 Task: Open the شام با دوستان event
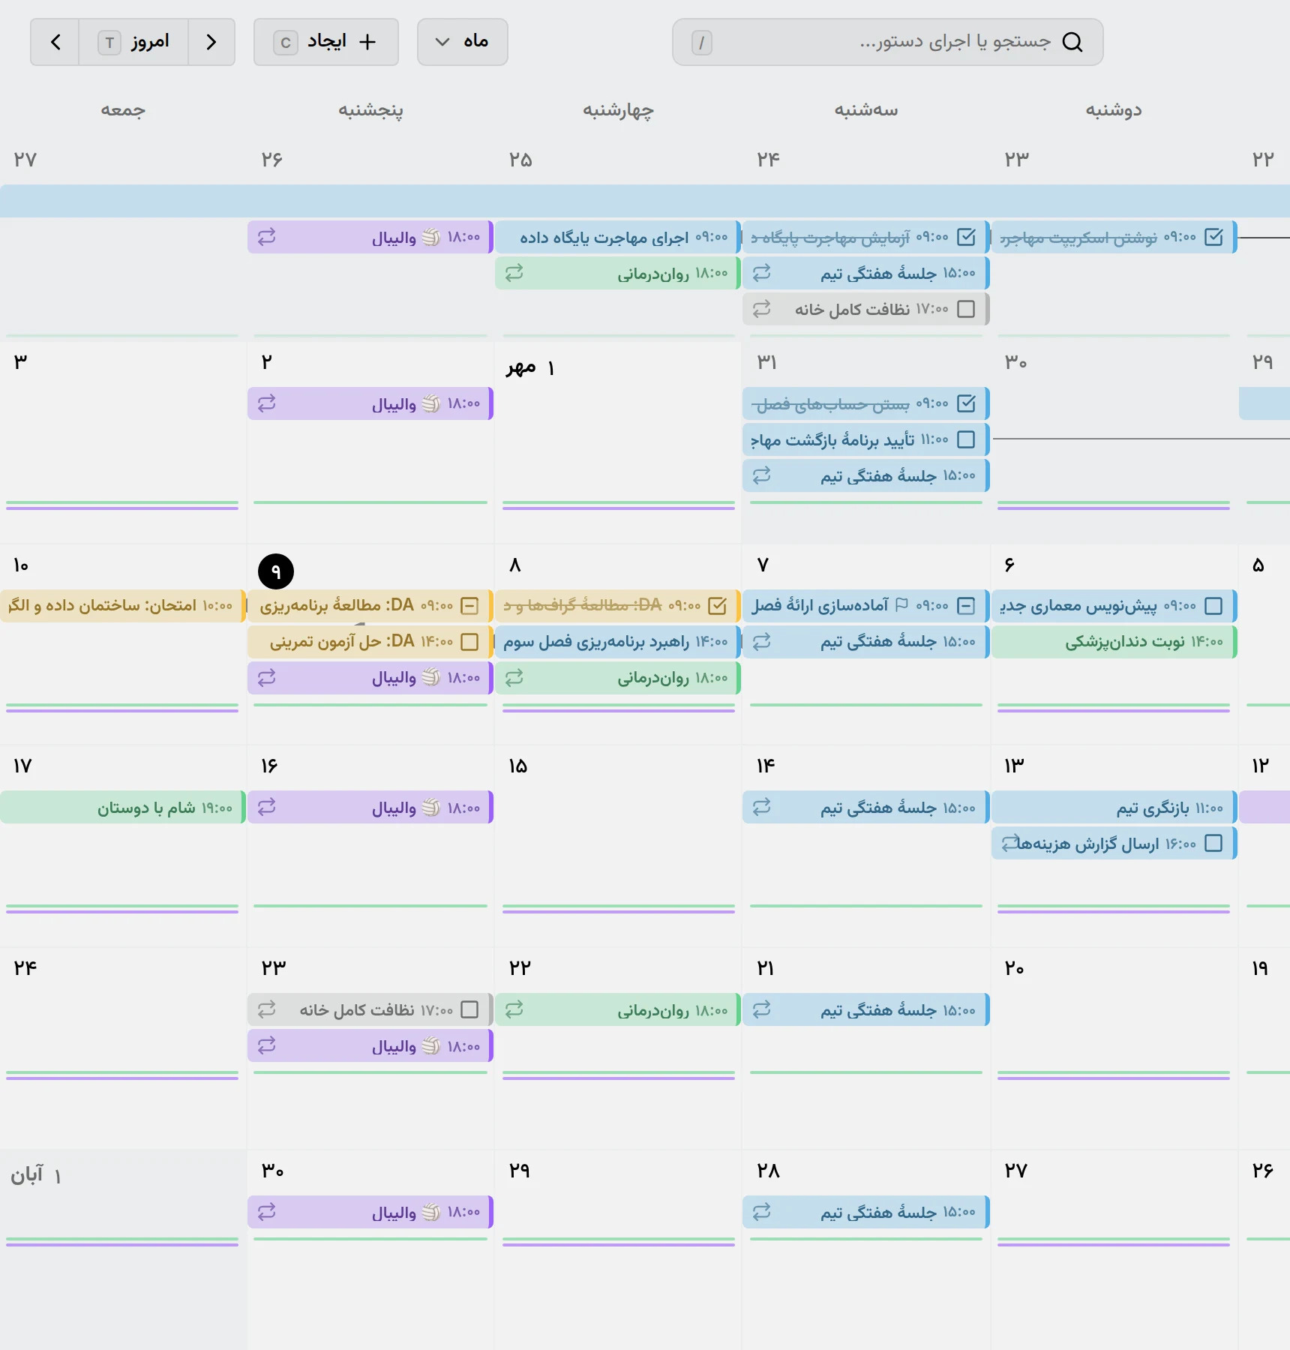pyautogui.click(x=123, y=808)
